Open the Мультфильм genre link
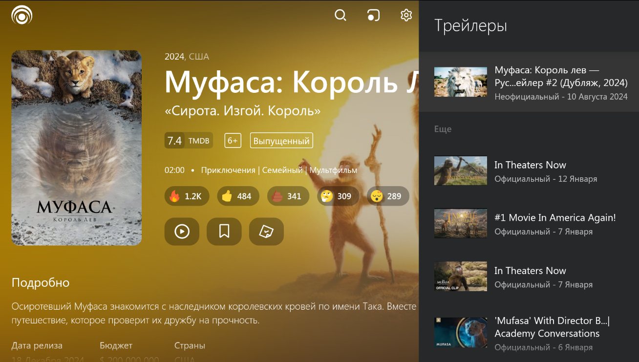Image resolution: width=639 pixels, height=362 pixels. 333,170
